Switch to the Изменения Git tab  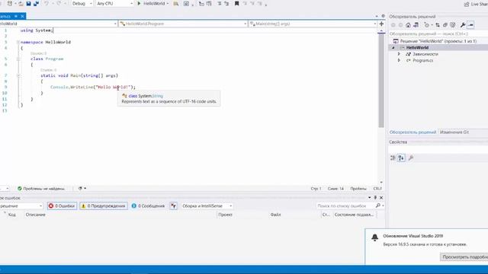coord(454,132)
